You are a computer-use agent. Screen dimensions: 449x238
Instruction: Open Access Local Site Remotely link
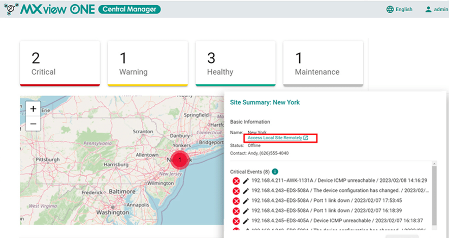point(275,138)
